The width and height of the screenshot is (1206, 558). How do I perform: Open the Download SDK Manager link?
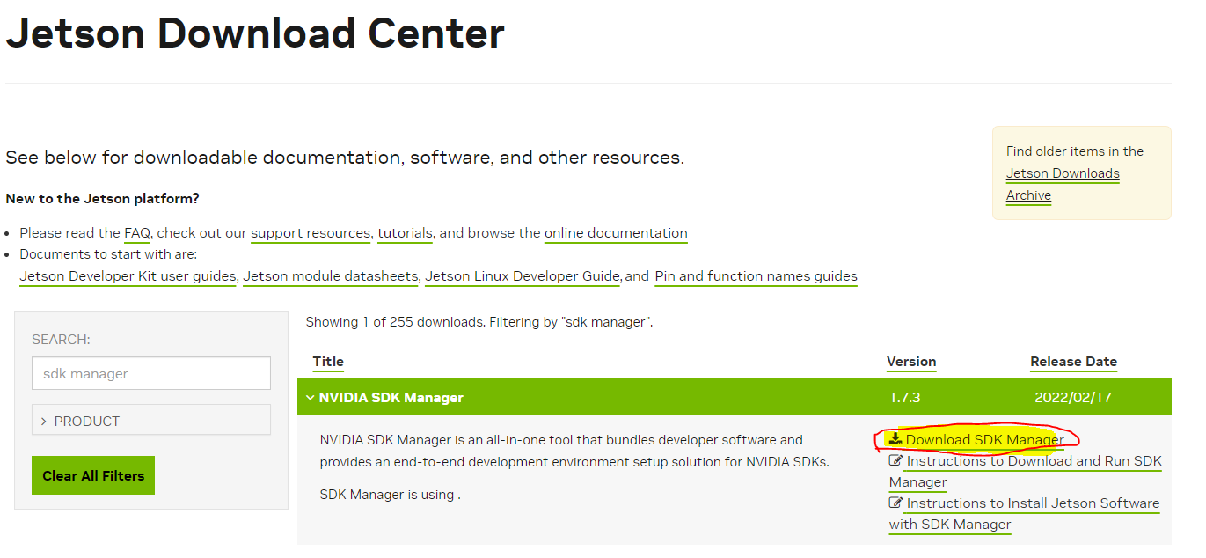click(x=984, y=440)
